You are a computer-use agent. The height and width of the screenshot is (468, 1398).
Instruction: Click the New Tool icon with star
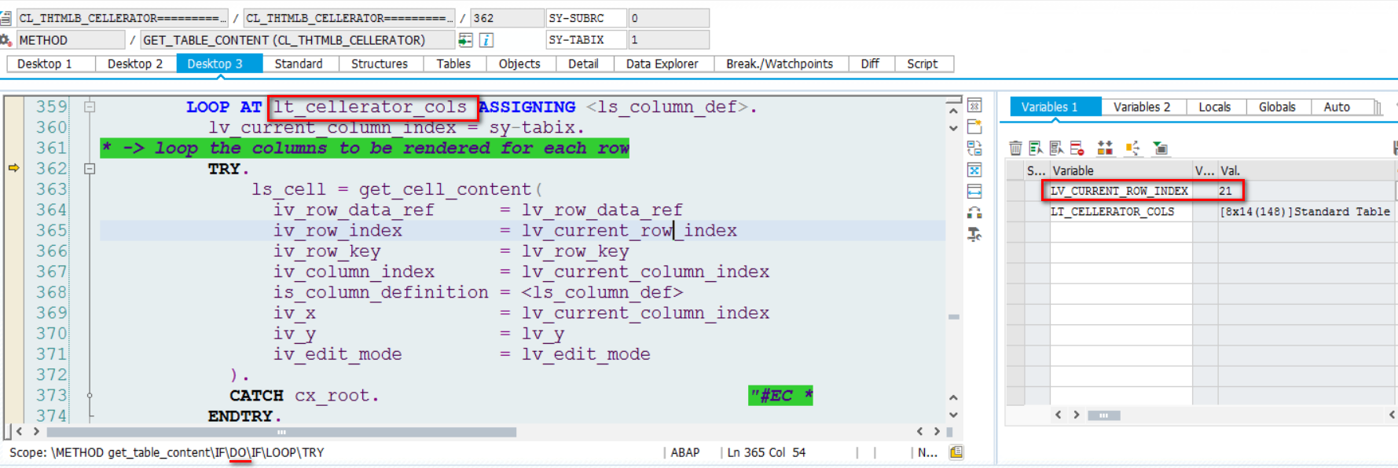click(974, 127)
